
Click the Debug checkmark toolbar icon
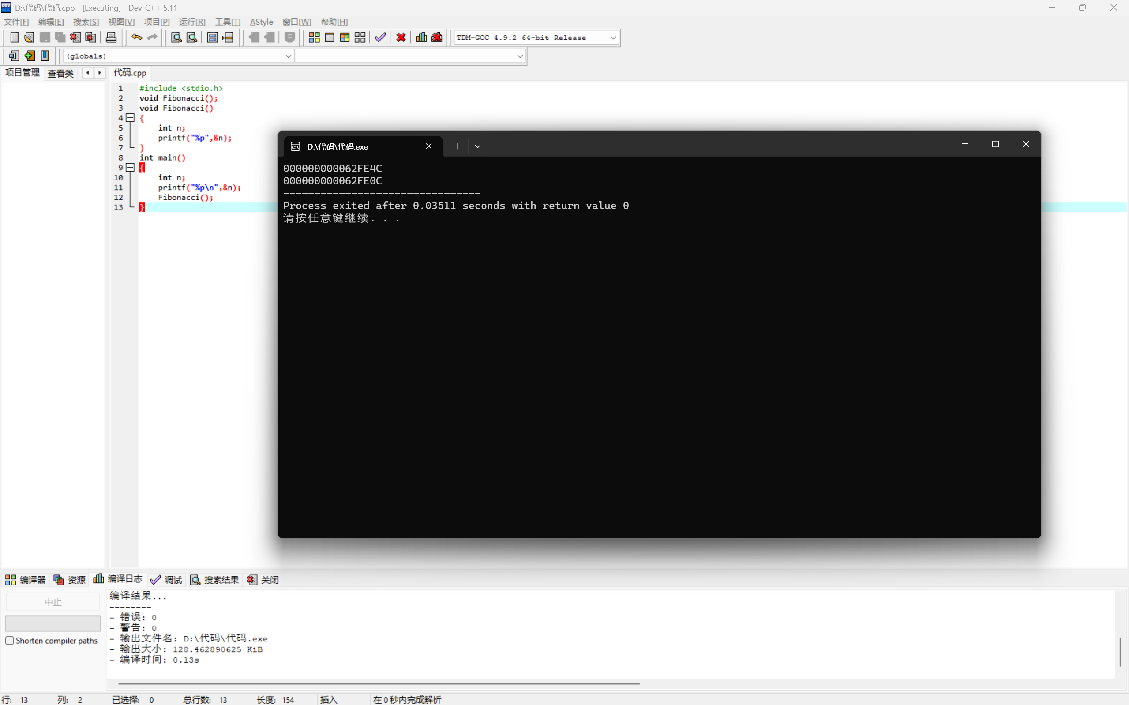point(380,37)
